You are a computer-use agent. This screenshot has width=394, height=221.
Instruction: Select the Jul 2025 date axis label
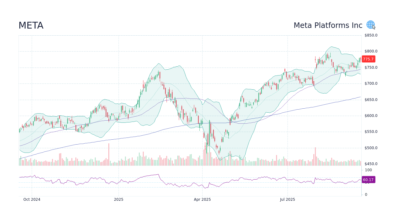[287, 200]
